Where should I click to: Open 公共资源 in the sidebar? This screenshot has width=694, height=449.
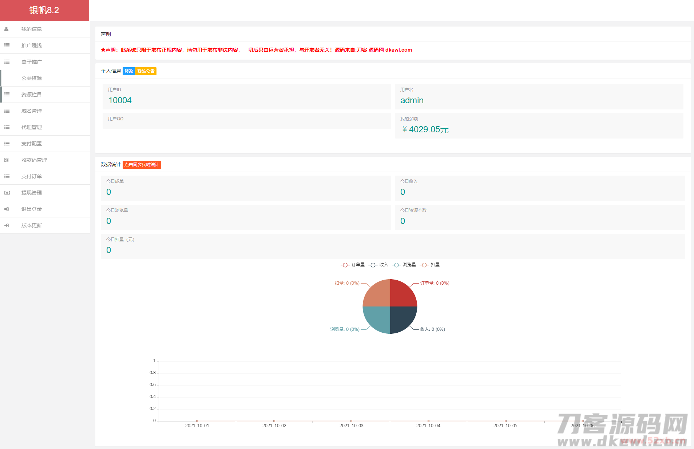[32, 78]
